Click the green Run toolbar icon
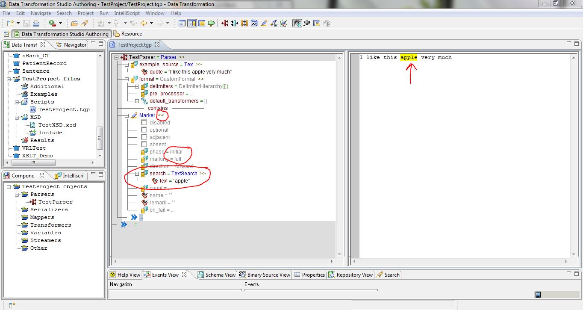Image resolution: width=583 pixels, height=310 pixels. tap(52, 23)
